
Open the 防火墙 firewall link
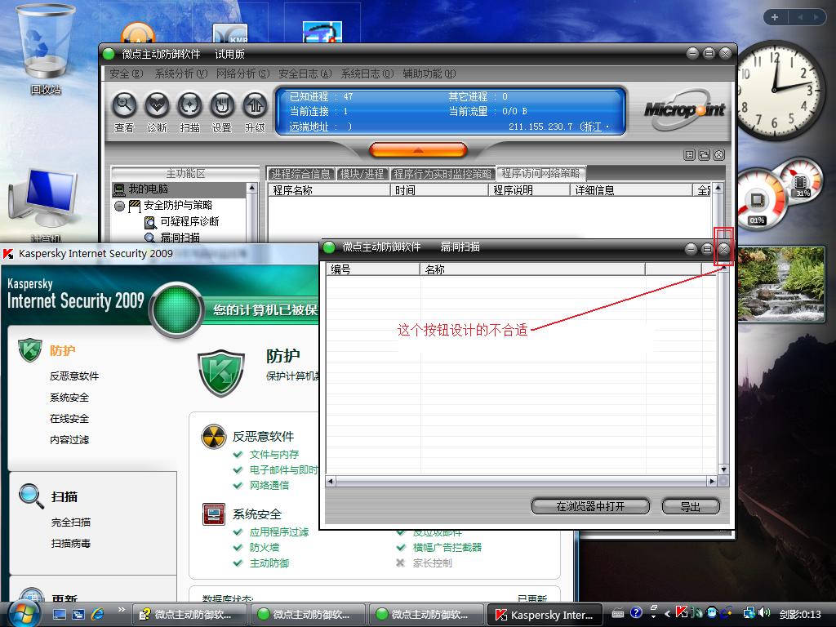[x=265, y=547]
